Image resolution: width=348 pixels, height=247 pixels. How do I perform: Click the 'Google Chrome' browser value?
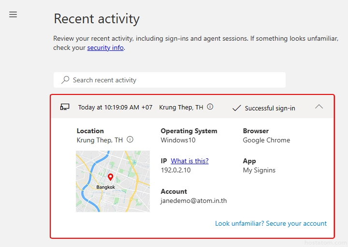tap(266, 140)
